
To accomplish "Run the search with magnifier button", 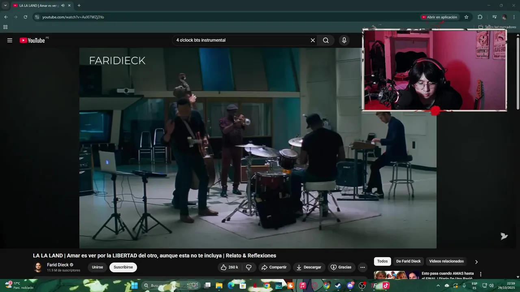I will tap(326, 40).
